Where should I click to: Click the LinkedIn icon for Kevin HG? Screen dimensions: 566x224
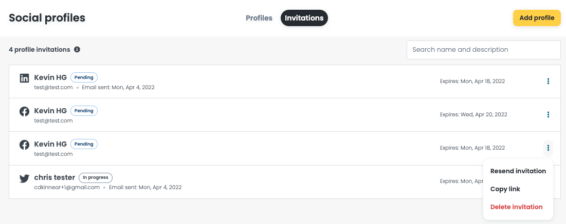coord(24,78)
